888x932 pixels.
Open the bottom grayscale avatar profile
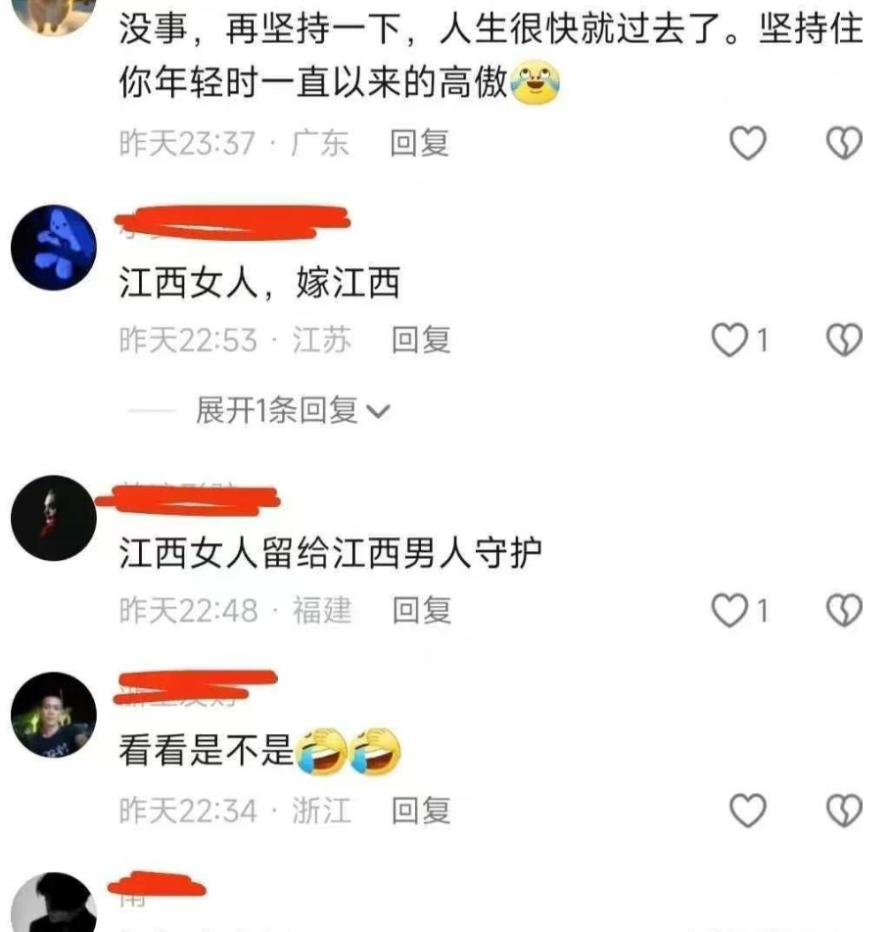click(54, 903)
